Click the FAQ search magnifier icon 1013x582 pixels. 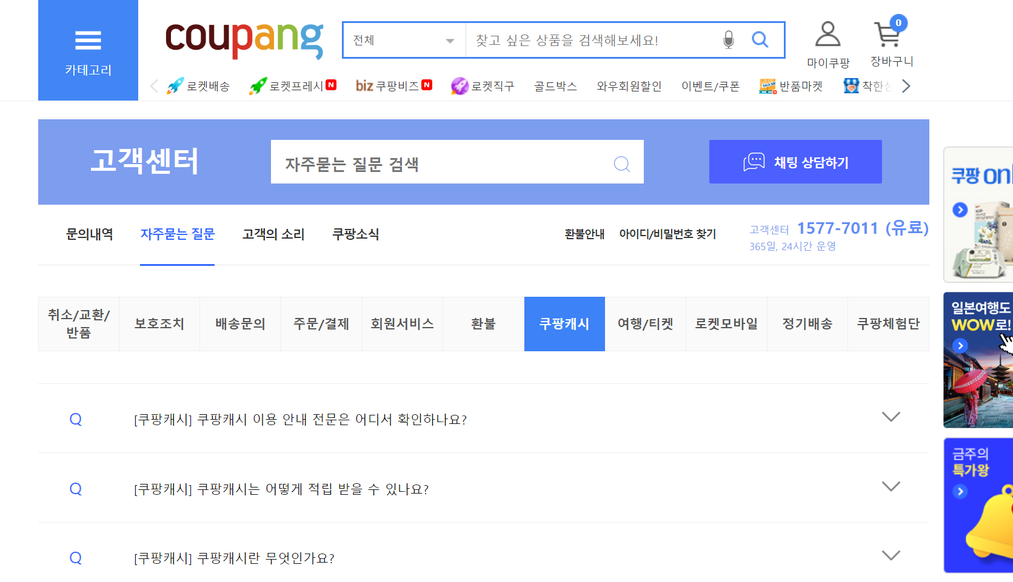click(622, 164)
